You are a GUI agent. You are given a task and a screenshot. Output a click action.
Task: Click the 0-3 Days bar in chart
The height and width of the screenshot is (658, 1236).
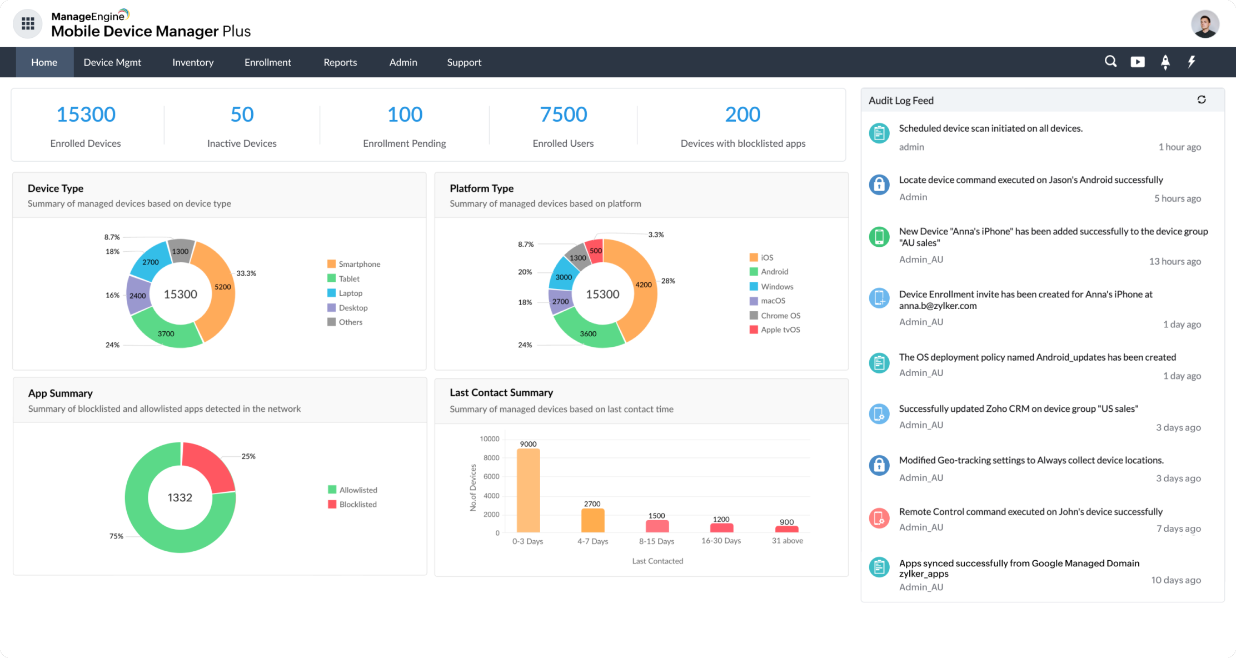[x=528, y=490]
